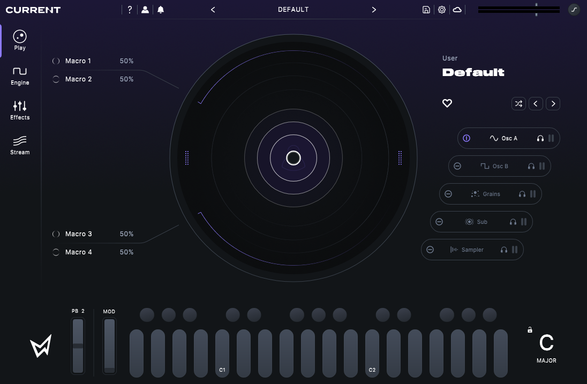Open notifications bell icon

[161, 10]
